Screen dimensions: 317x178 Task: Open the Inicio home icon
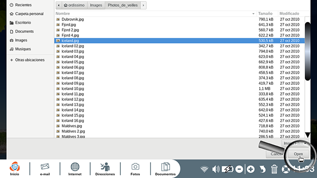coord(15,169)
